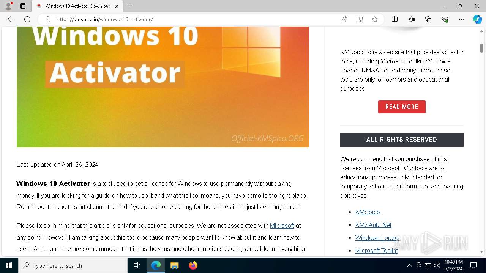Open split screen view

tap(395, 19)
